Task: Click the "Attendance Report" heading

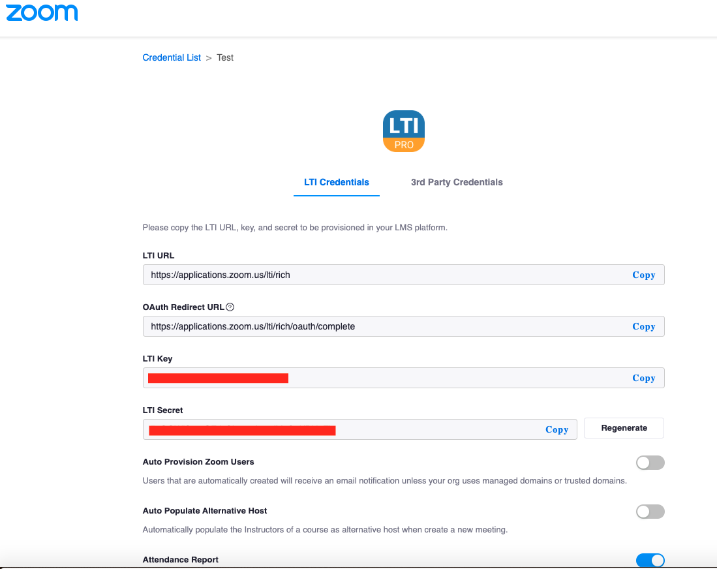Action: (x=181, y=560)
